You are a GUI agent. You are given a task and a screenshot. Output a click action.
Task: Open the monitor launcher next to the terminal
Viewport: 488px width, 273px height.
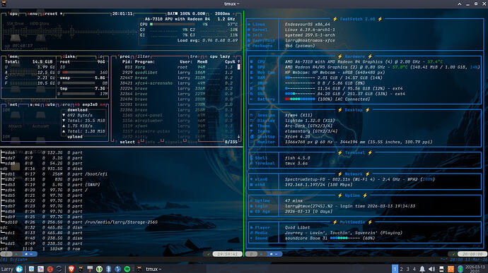90,269
